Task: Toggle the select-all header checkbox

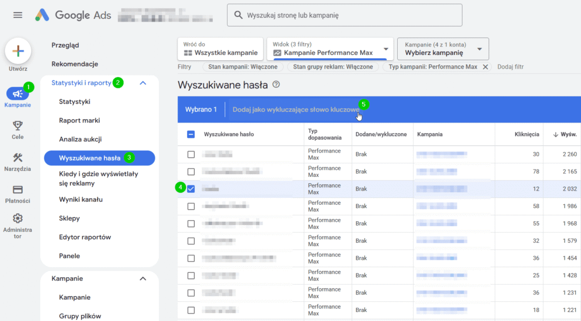Action: coord(191,134)
